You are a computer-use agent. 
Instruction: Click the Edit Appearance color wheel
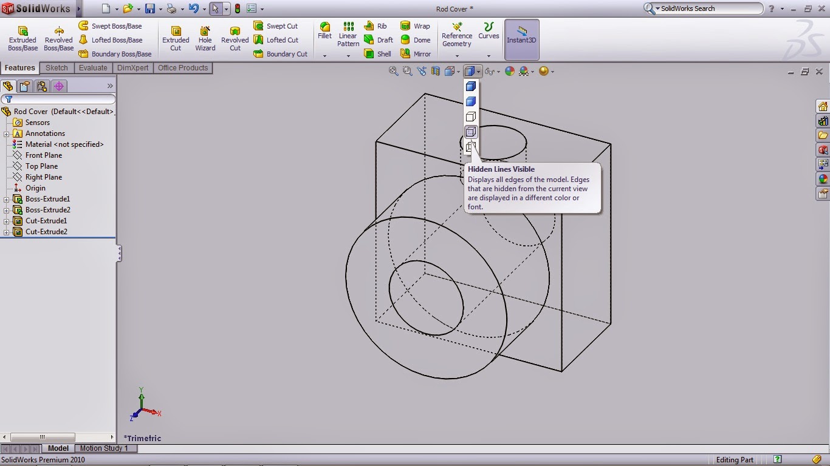pyautogui.click(x=510, y=71)
